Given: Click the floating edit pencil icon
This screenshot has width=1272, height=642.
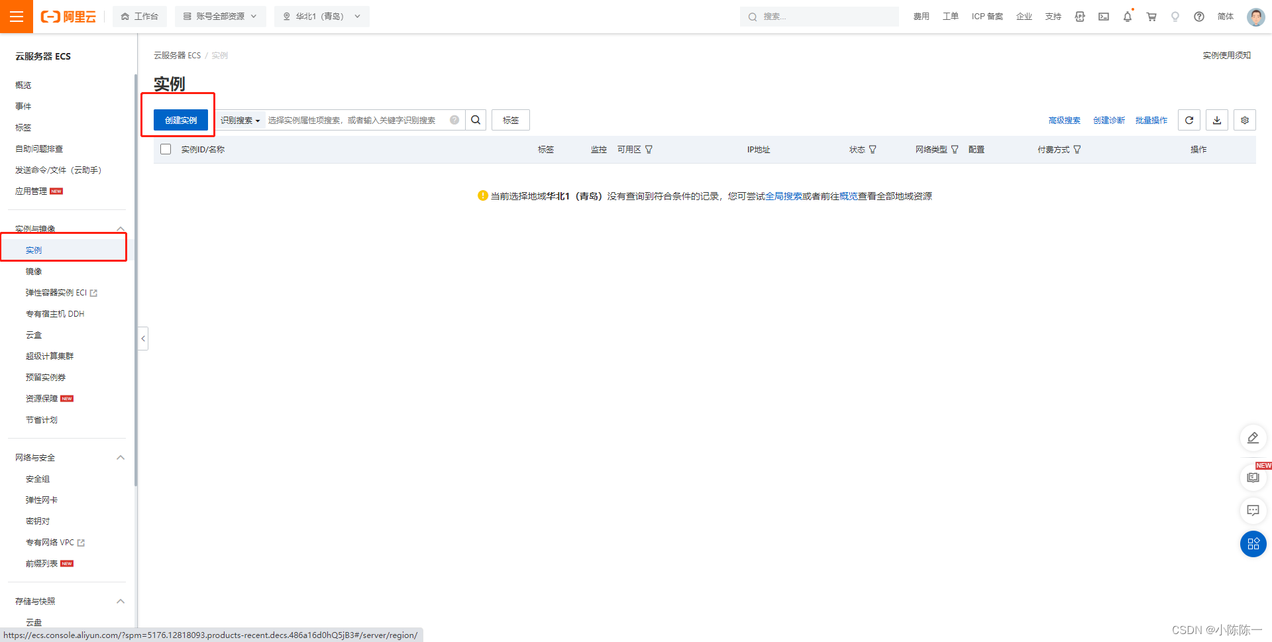Looking at the screenshot, I should pos(1253,437).
